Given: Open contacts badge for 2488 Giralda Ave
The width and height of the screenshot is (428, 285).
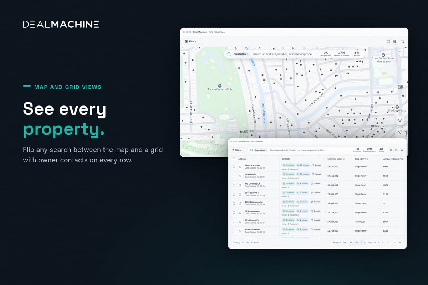Looking at the screenshot, I should pyautogui.click(x=288, y=165).
